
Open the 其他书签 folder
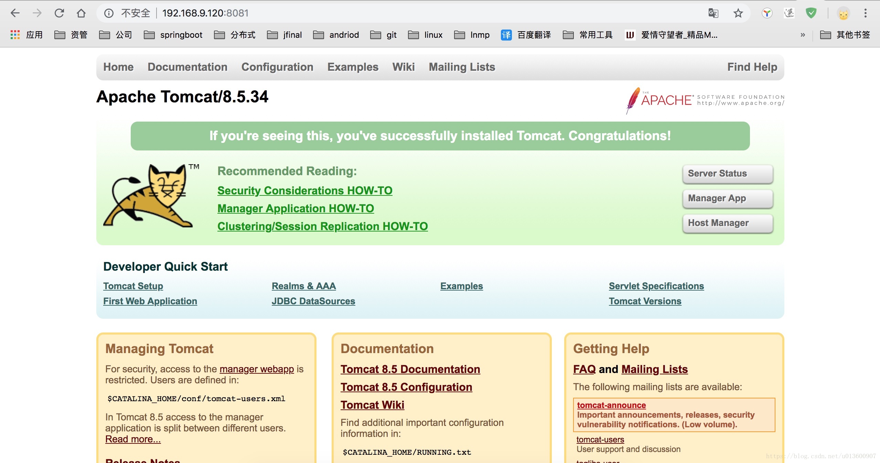(x=845, y=35)
